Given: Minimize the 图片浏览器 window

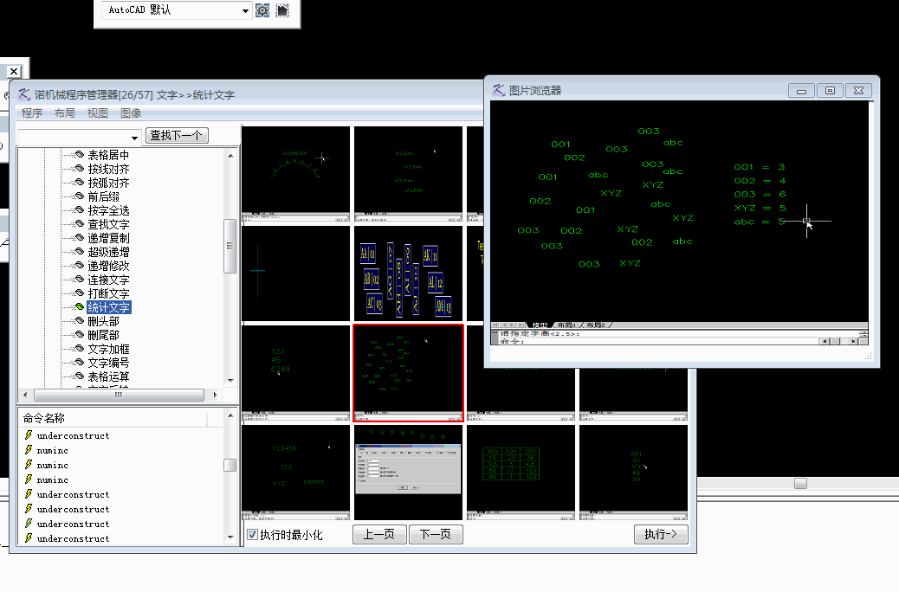Looking at the screenshot, I should pos(801,91).
